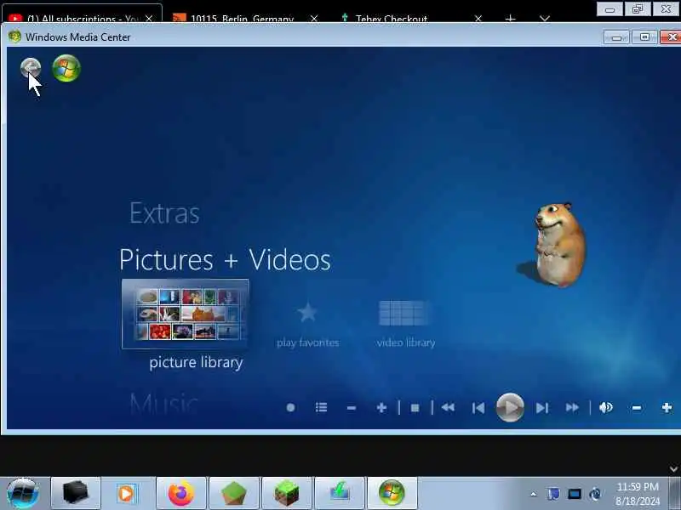The width and height of the screenshot is (681, 510).
Task: Click the fast forward button
Action: click(x=572, y=408)
